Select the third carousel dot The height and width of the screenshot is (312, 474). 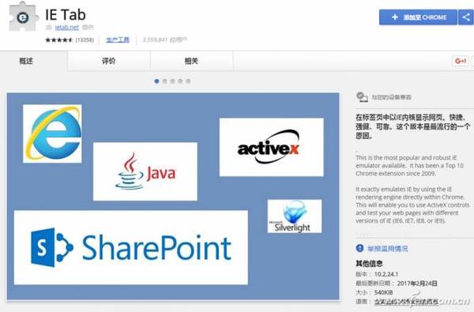[x=172, y=81]
